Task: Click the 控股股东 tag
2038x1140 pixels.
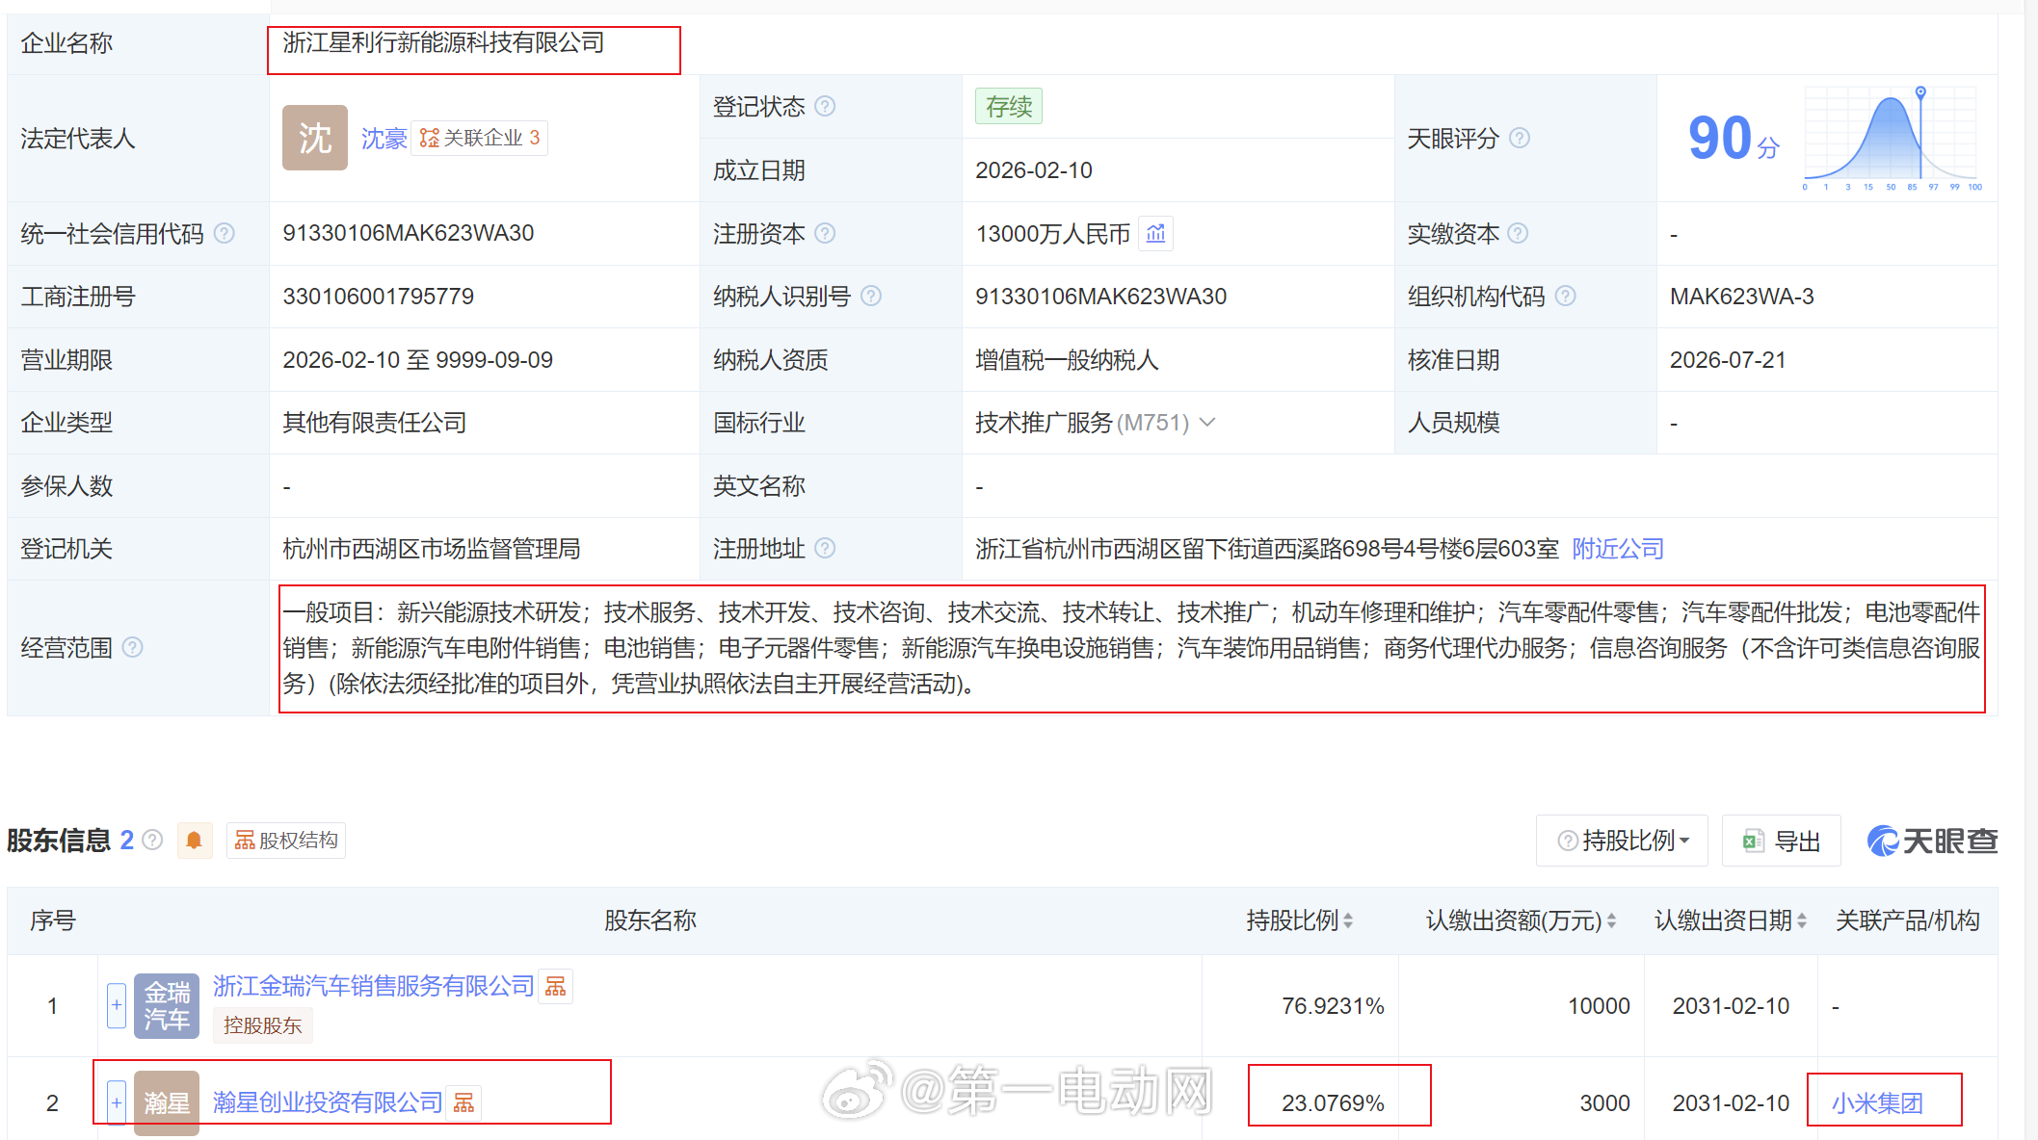Action: tap(263, 1025)
